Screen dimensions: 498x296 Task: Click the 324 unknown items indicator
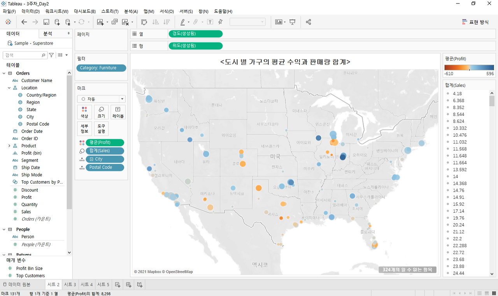[407, 270]
